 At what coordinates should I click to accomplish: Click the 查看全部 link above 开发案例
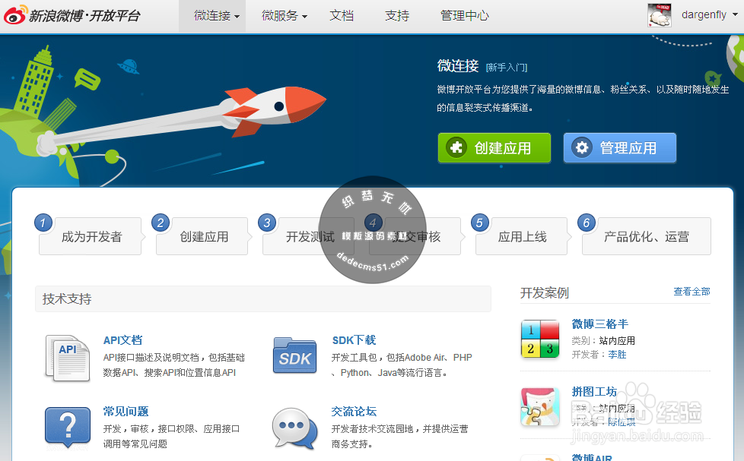(691, 291)
